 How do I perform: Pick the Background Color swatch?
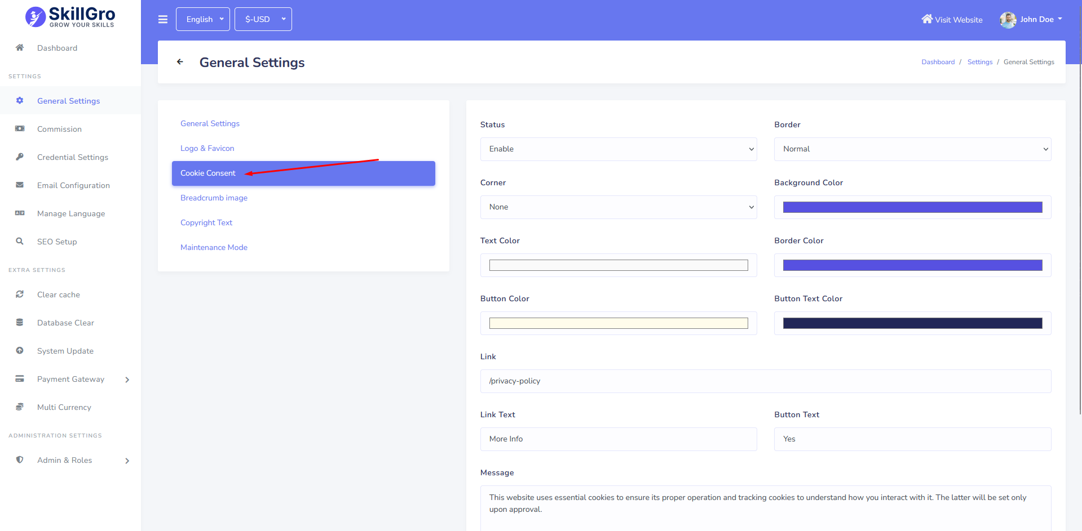coord(913,207)
